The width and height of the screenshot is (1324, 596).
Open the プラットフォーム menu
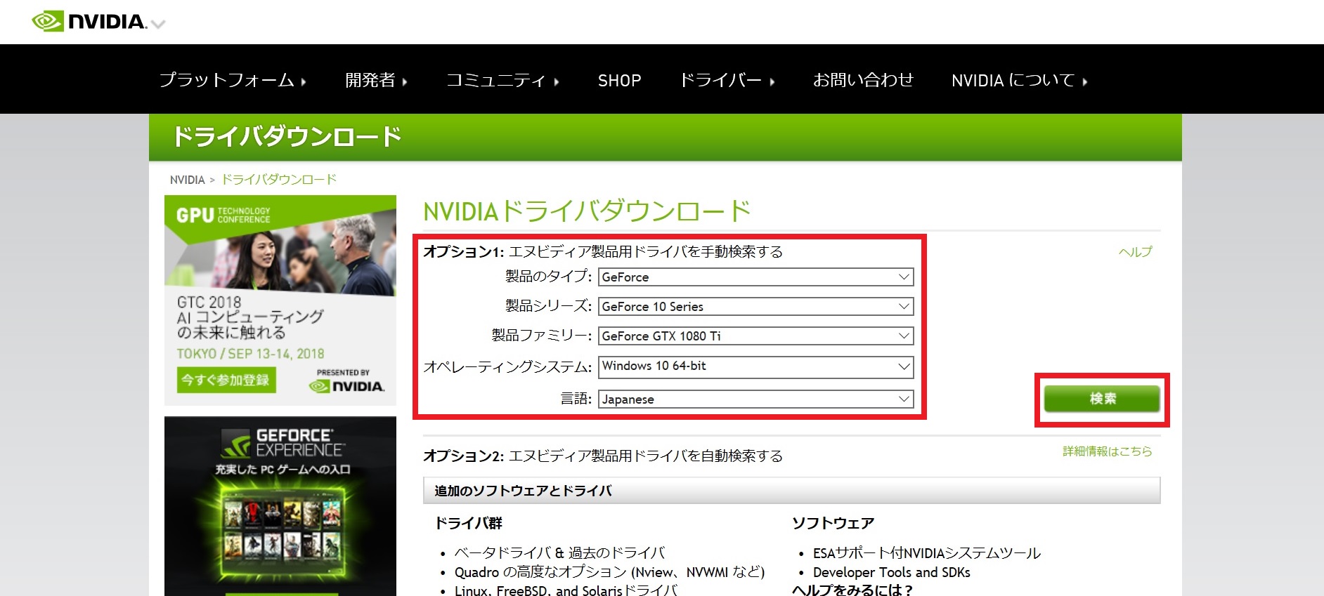point(233,81)
